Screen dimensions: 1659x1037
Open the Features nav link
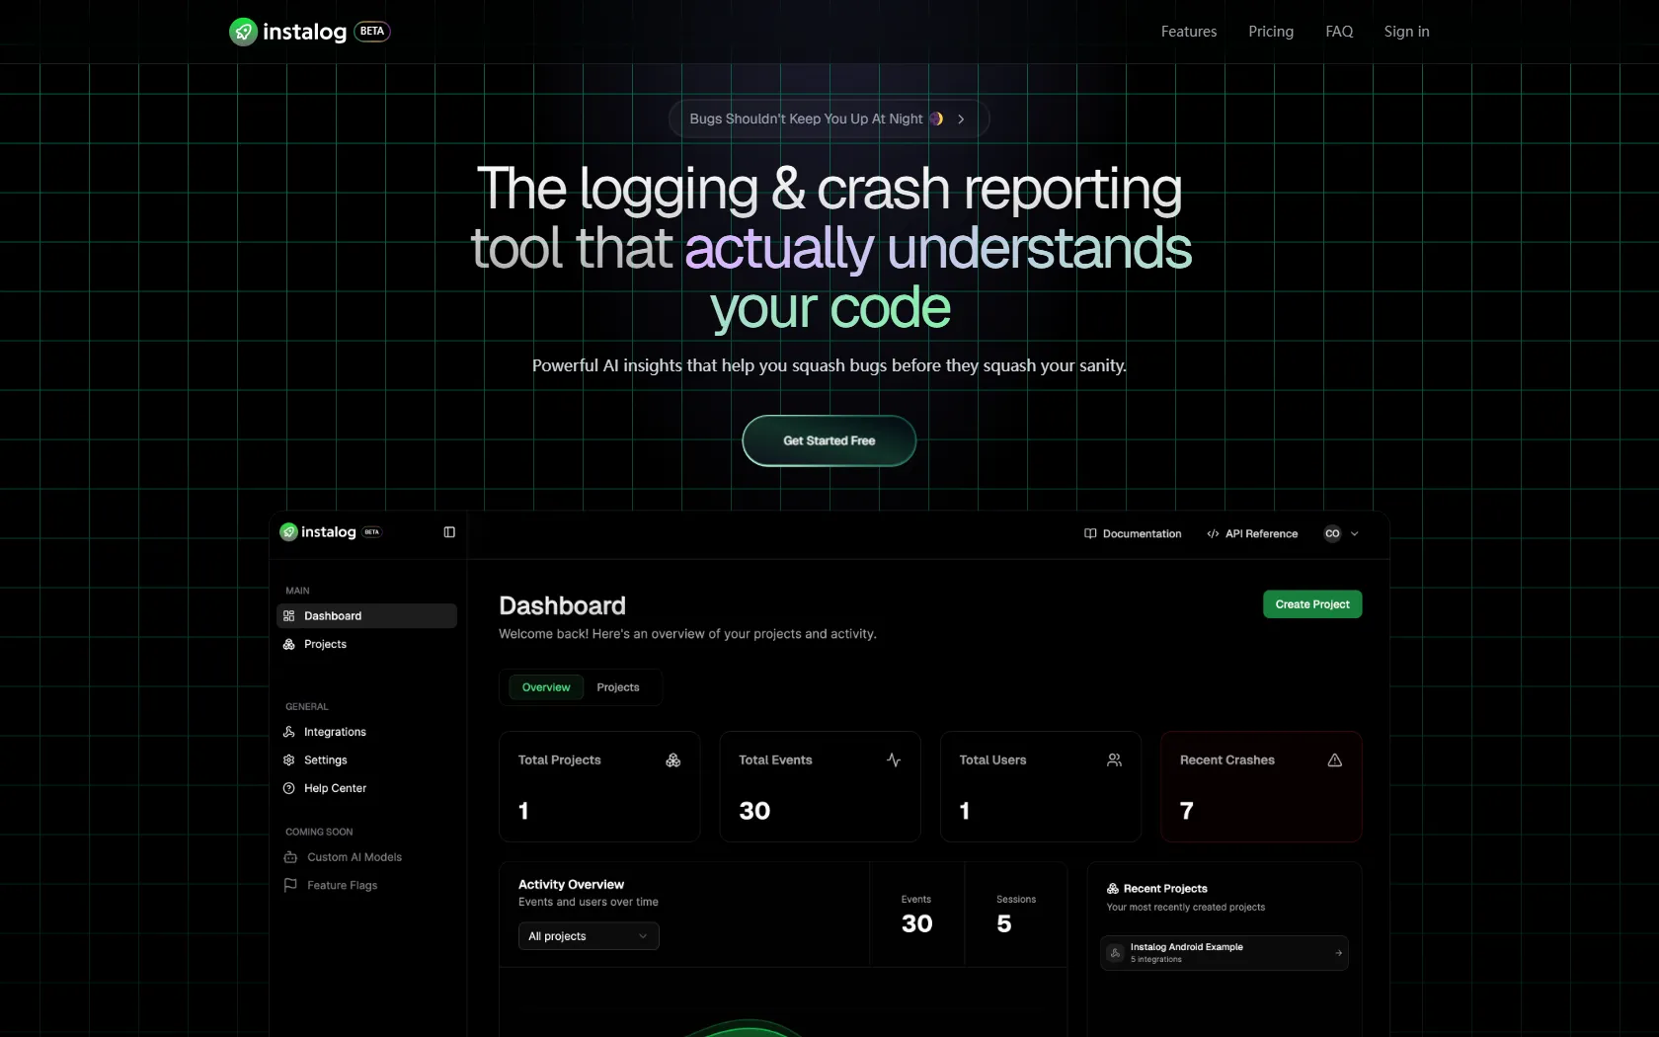pos(1189,32)
